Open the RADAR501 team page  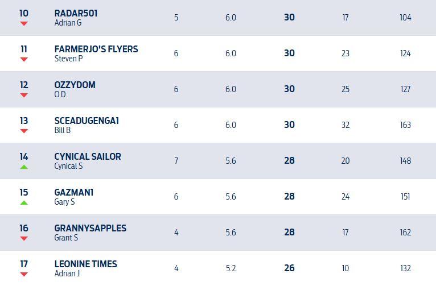76,13
